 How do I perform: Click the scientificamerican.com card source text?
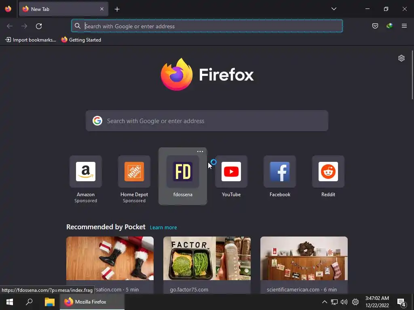tap(302, 289)
